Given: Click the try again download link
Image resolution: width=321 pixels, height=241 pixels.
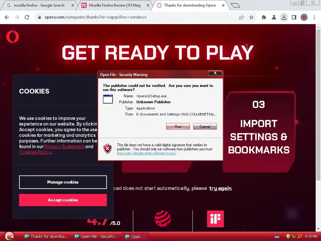Looking at the screenshot, I should pyautogui.click(x=220, y=188).
